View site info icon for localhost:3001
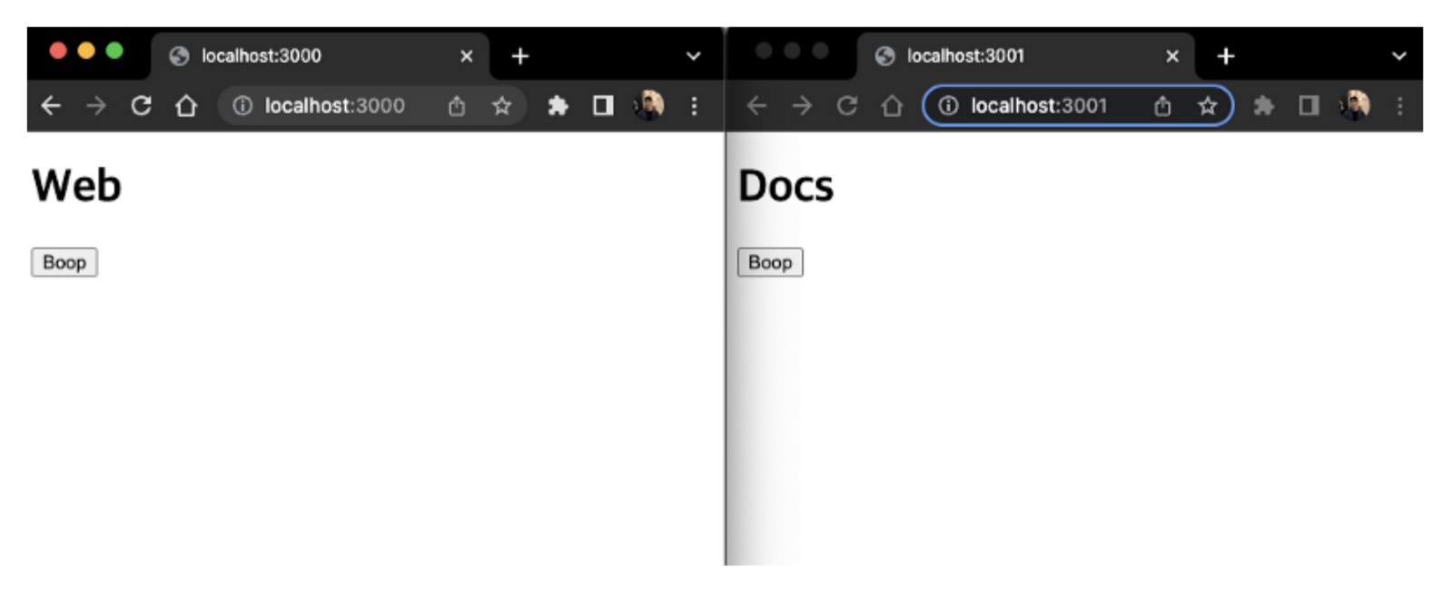Viewport: 1453px width, 596px height. click(948, 106)
